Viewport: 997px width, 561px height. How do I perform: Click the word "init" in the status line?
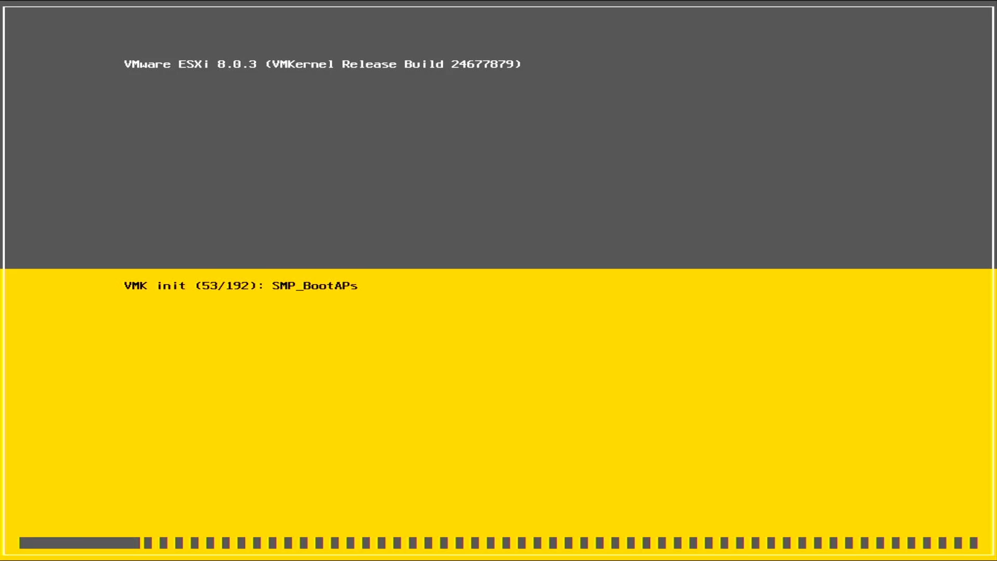[x=171, y=286]
